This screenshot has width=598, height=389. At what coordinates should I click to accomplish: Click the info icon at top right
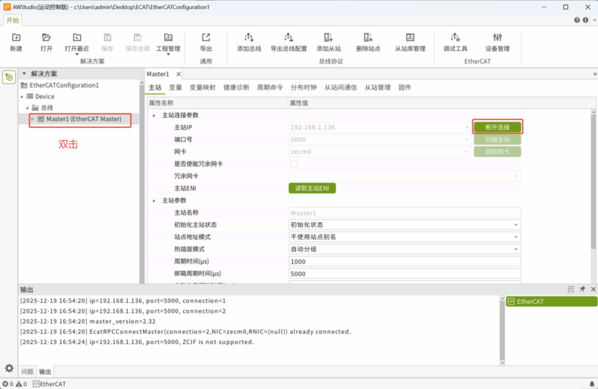tap(585, 20)
